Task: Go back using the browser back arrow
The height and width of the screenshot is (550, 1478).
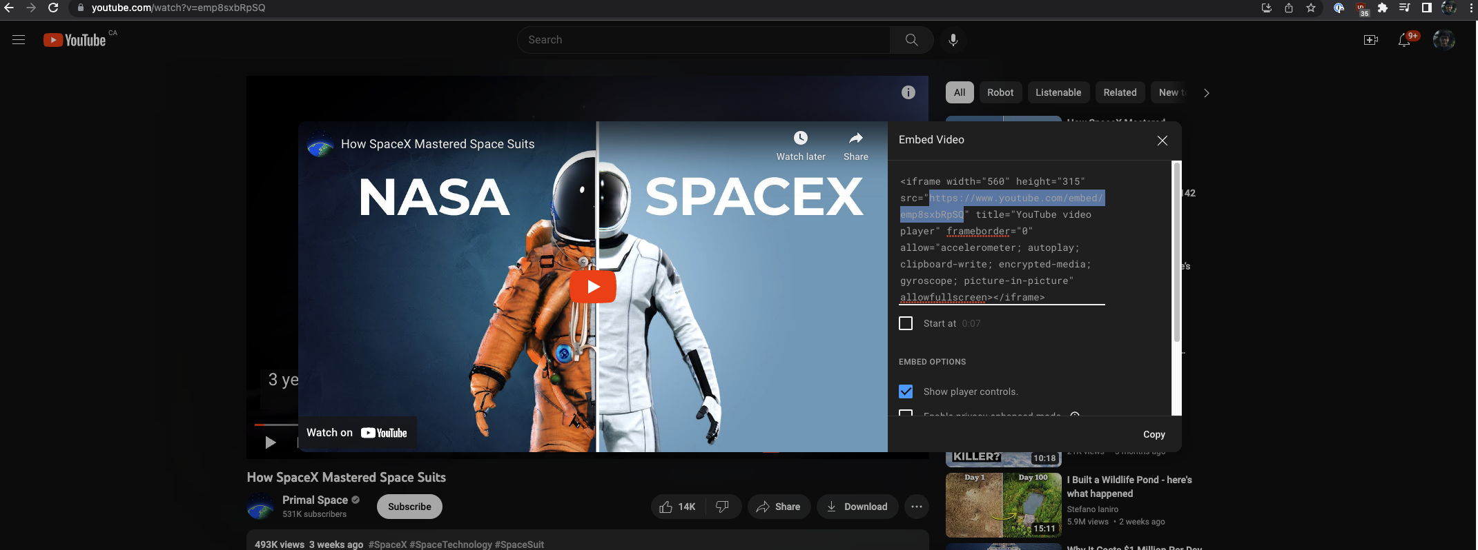Action: [9, 8]
